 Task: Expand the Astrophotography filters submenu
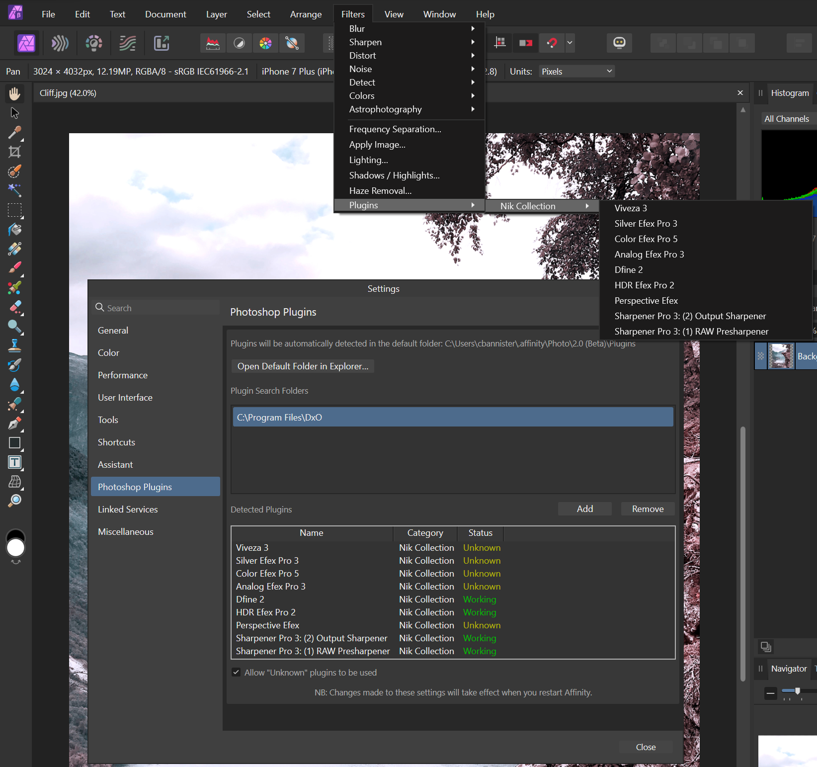[x=409, y=109]
